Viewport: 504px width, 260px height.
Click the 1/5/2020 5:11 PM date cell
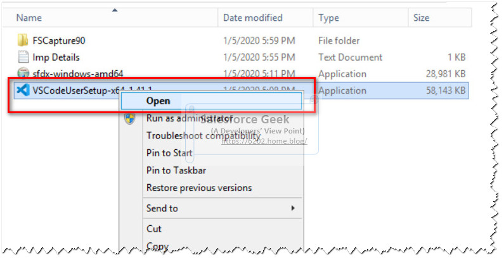pos(259,74)
